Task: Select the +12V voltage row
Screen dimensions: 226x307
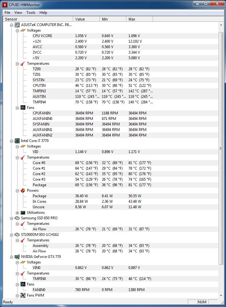Action: (x=125, y=41)
